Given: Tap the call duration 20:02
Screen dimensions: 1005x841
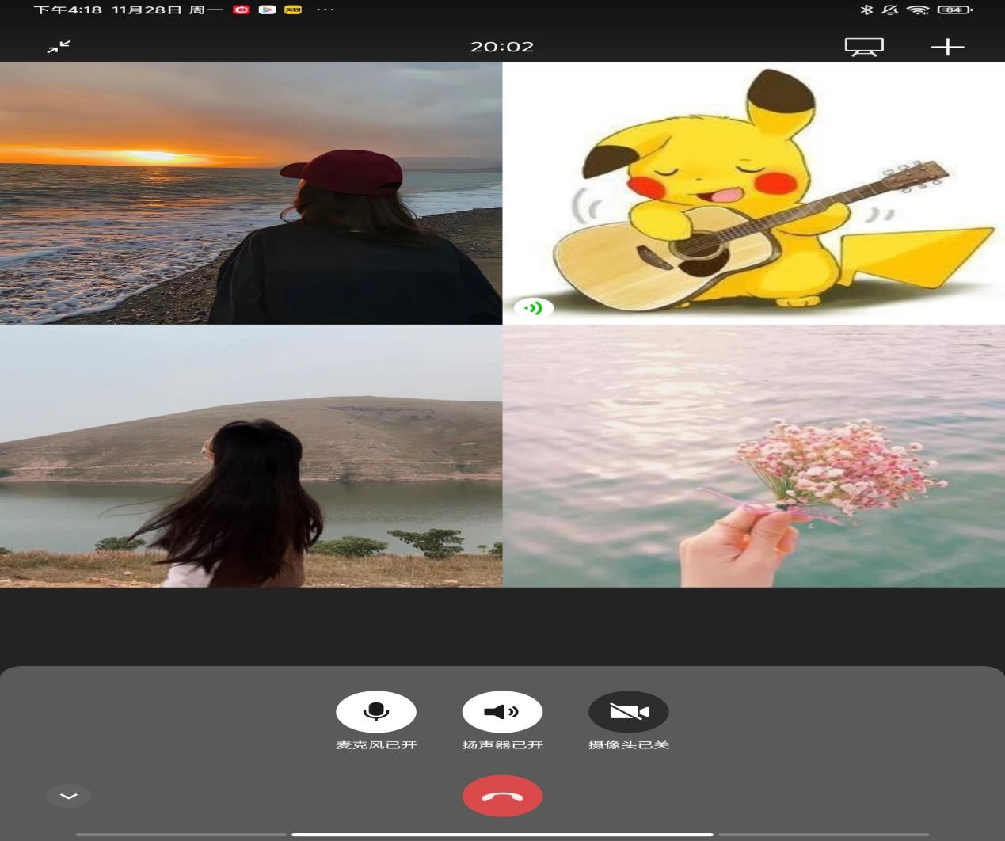Looking at the screenshot, I should pyautogui.click(x=502, y=47).
